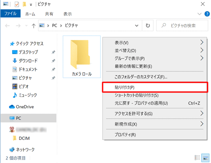The height and width of the screenshot is (163, 211).
Task: Choose プロパティ(R) from context menu
Action: click(x=155, y=135)
